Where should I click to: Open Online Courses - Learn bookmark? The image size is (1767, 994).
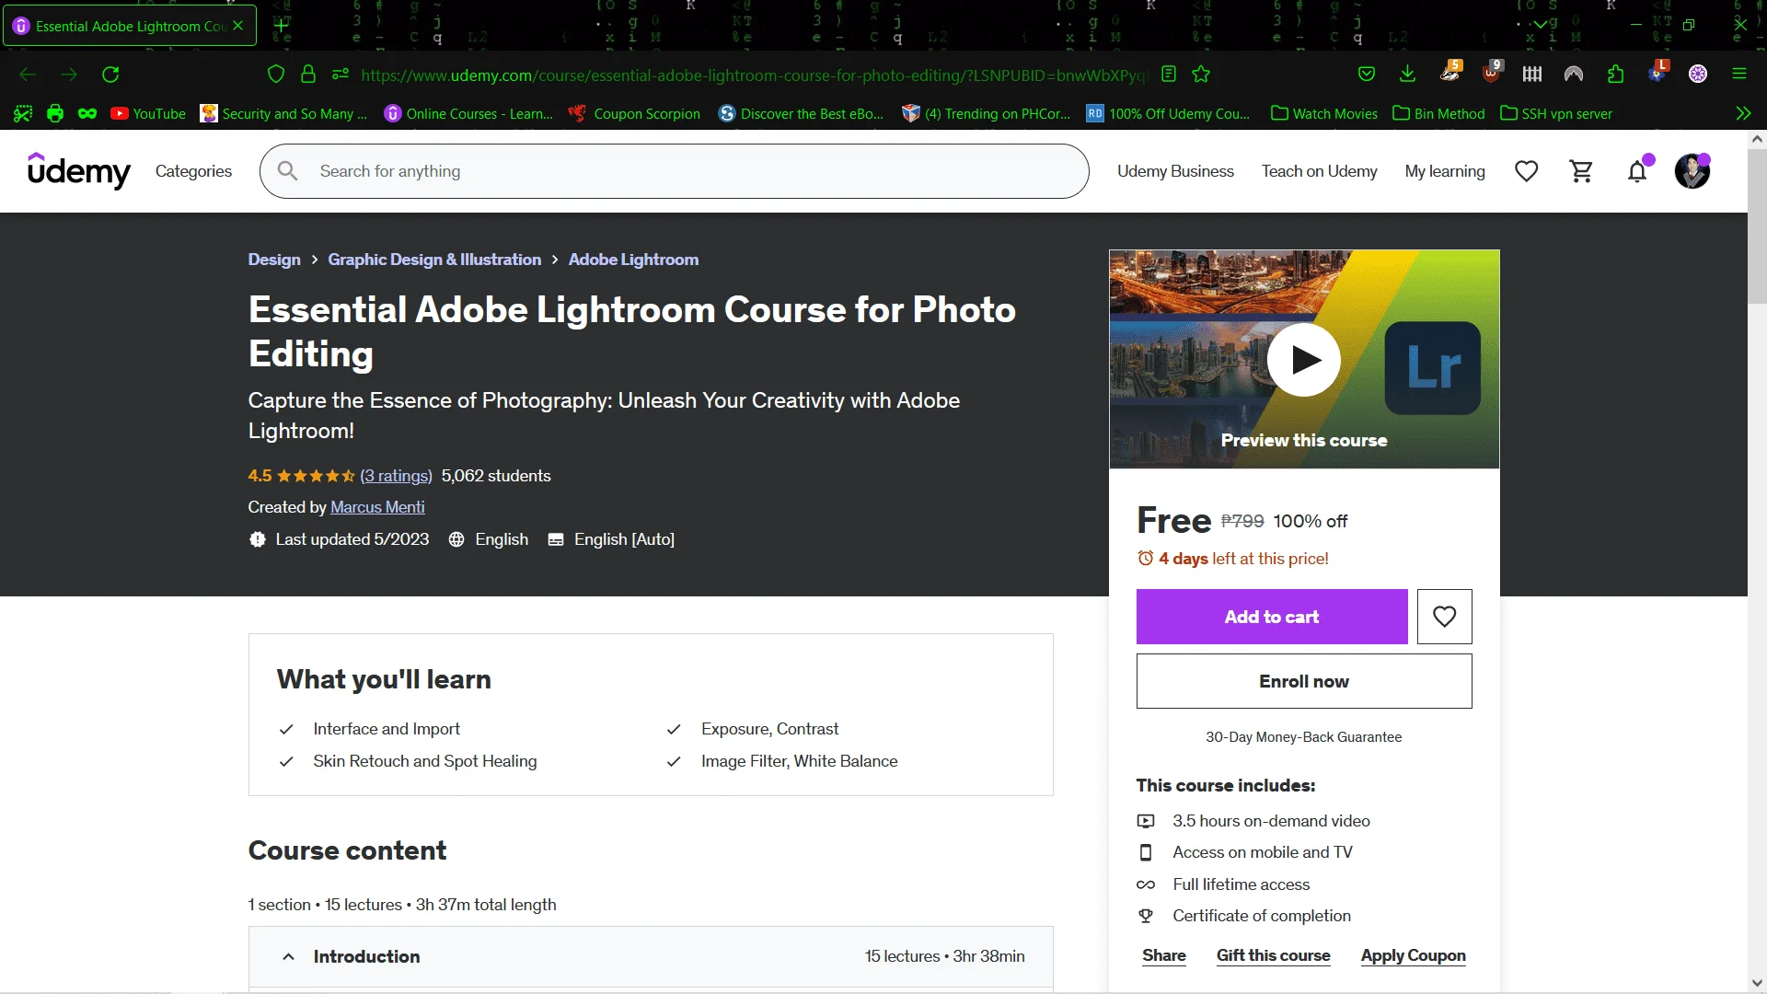point(468,113)
